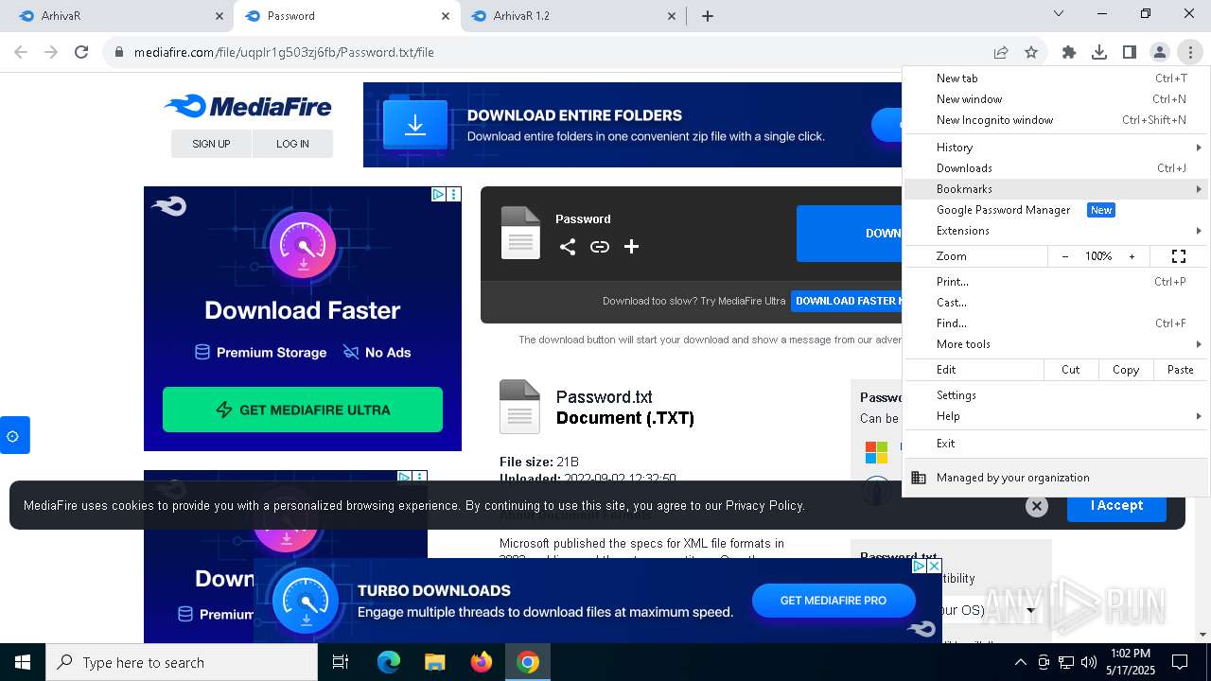Image resolution: width=1211 pixels, height=681 pixels.
Task: Click the taskbar clock and date
Action: click(1131, 662)
